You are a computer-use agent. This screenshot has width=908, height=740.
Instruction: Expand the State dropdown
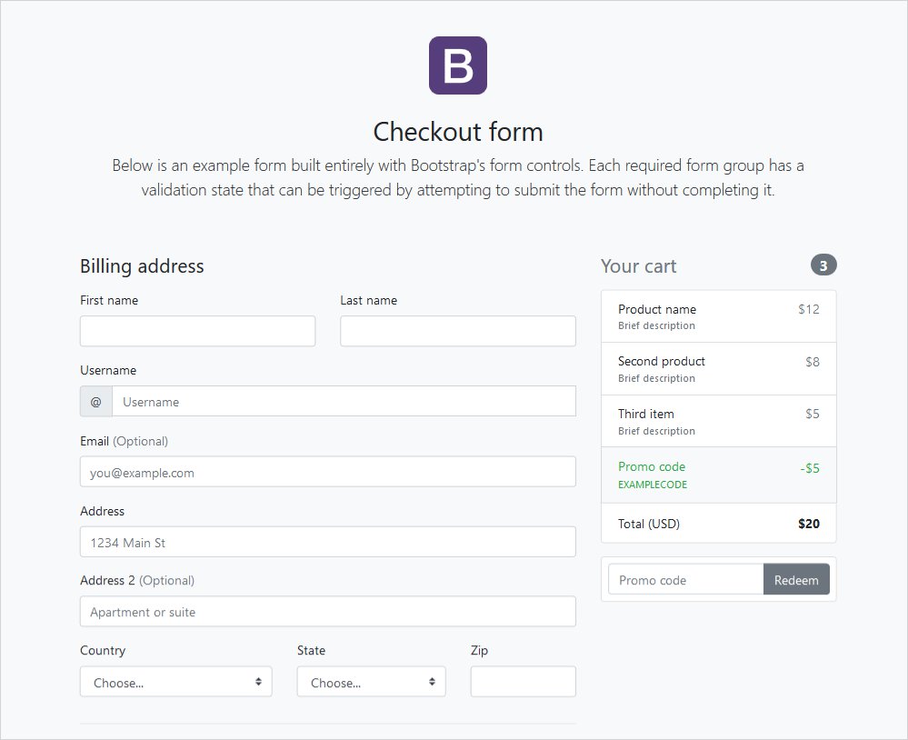pyautogui.click(x=371, y=682)
